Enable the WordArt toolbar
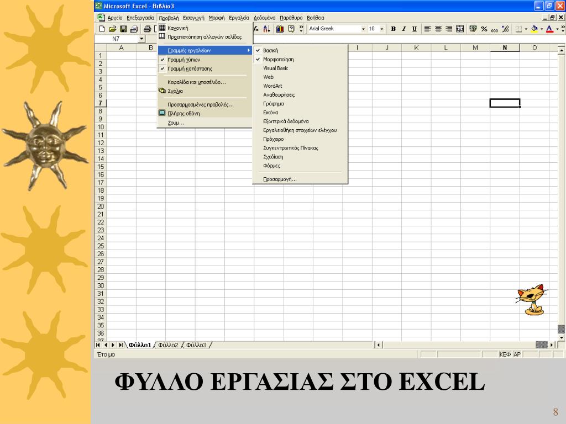This screenshot has height=424, width=566. point(300,86)
